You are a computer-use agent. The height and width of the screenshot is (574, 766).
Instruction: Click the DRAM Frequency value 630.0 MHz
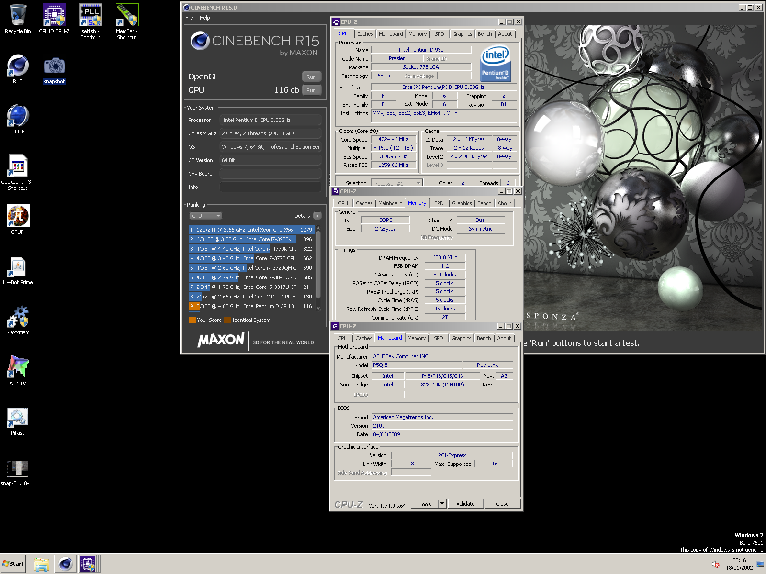(445, 257)
